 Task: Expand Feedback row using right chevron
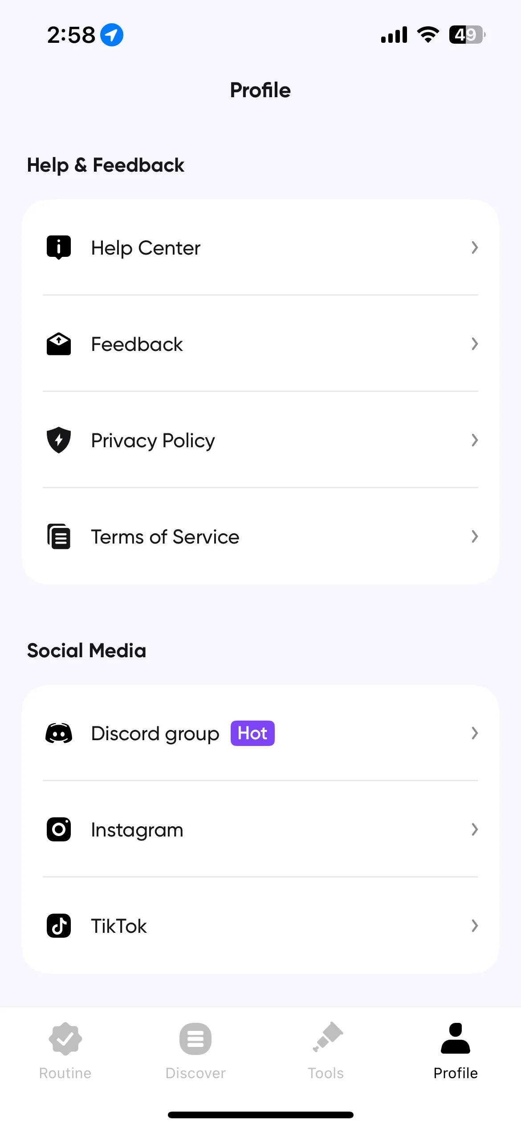[475, 344]
